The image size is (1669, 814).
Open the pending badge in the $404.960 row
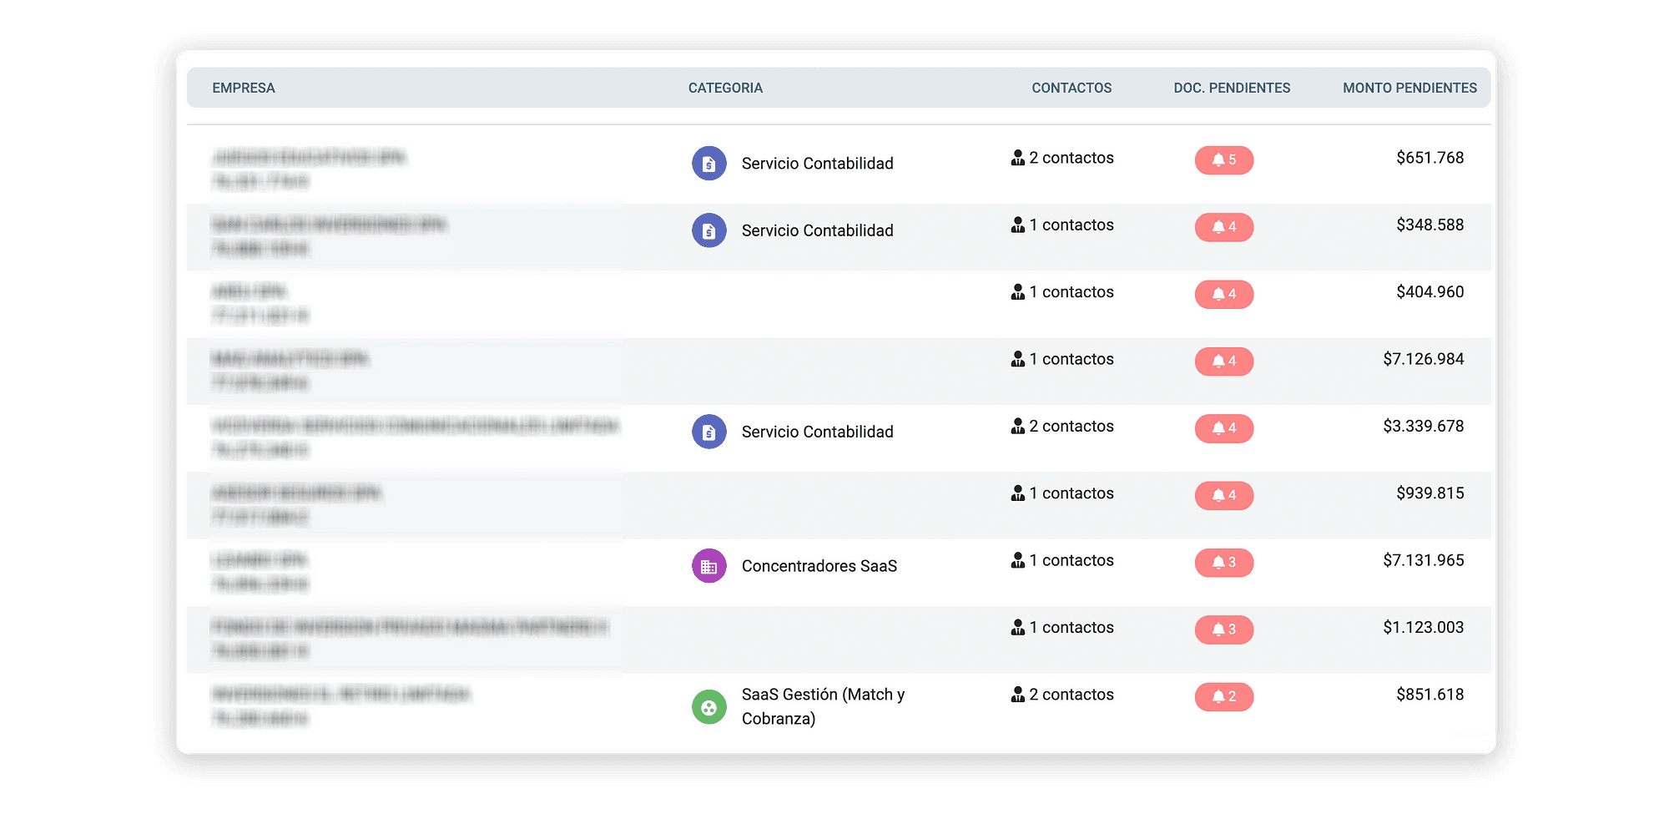[x=1224, y=294]
